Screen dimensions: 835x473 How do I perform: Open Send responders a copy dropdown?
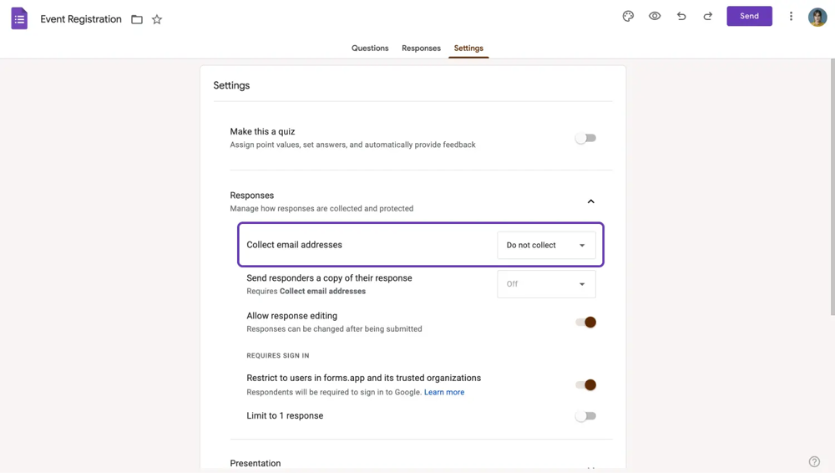546,284
